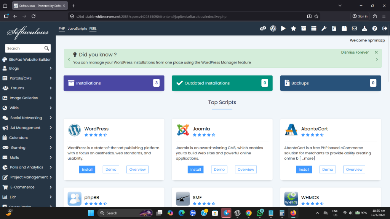Open Joomla Overview
Viewport: 390px width, 219px height.
pos(246,170)
